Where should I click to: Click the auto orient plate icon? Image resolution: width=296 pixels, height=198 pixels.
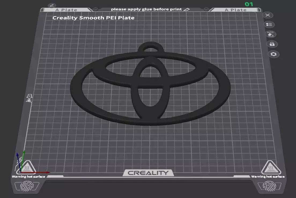(271, 34)
